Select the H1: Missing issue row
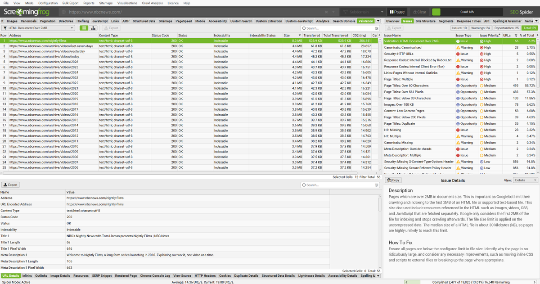Image resolution: width=540 pixels, height=284 pixels. pyautogui.click(x=461, y=130)
